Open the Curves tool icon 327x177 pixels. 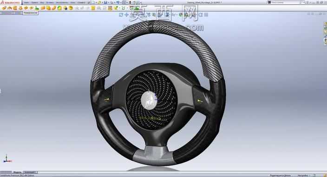tap(123, 8)
